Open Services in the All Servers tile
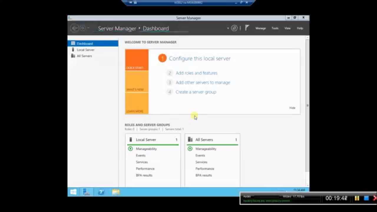Image resolution: width=377 pixels, height=212 pixels. point(201,162)
